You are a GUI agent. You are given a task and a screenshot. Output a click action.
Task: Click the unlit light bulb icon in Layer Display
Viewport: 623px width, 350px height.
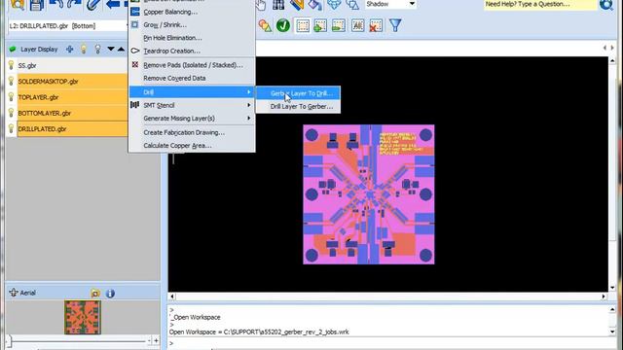(x=97, y=50)
